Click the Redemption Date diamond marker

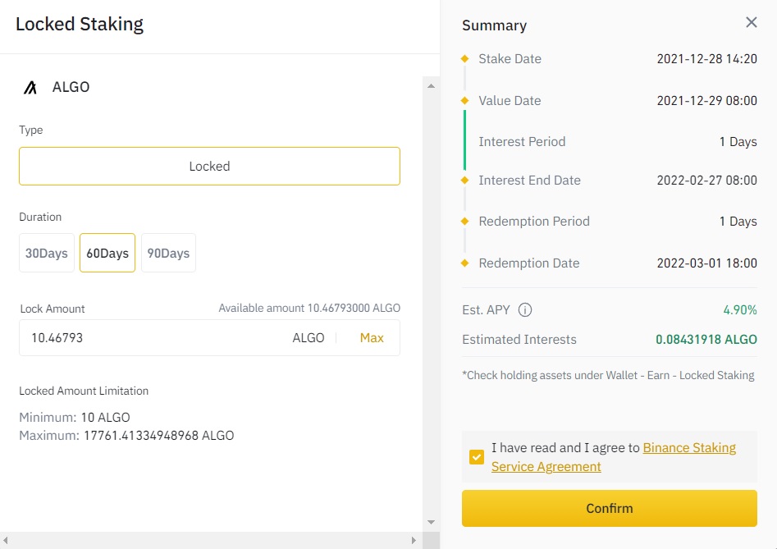click(465, 263)
